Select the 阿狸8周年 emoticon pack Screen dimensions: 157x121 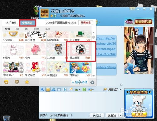click(x=58, y=37)
